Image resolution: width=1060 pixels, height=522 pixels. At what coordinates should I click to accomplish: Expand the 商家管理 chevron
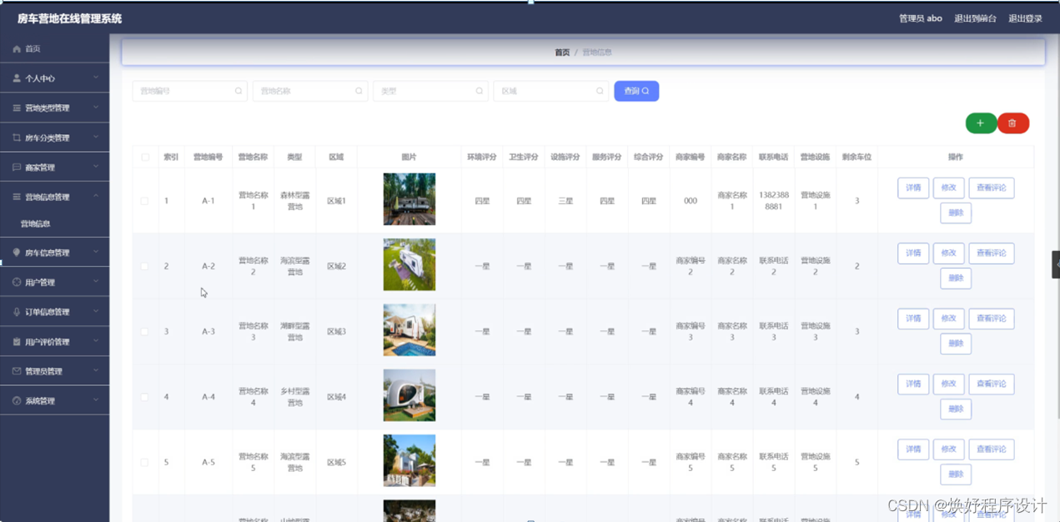click(96, 167)
